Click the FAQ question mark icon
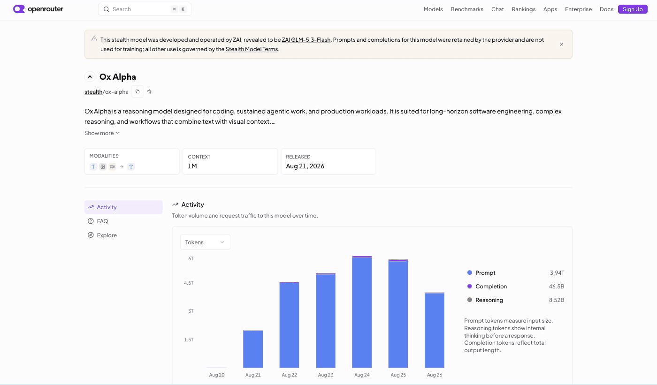Image resolution: width=657 pixels, height=385 pixels. (91, 221)
